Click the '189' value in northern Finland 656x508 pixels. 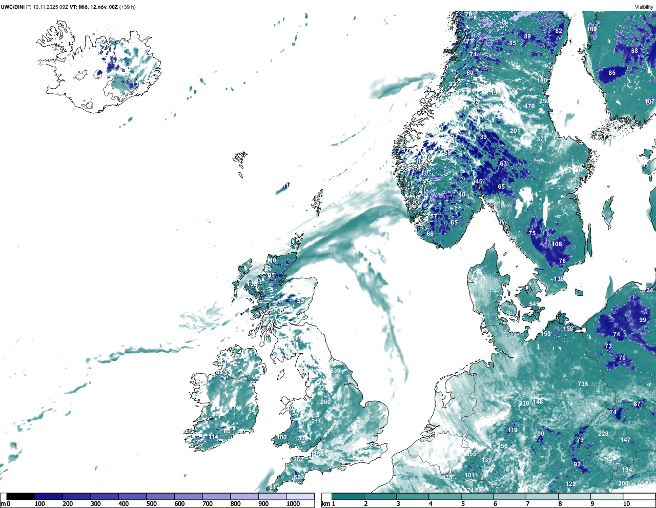point(591,30)
